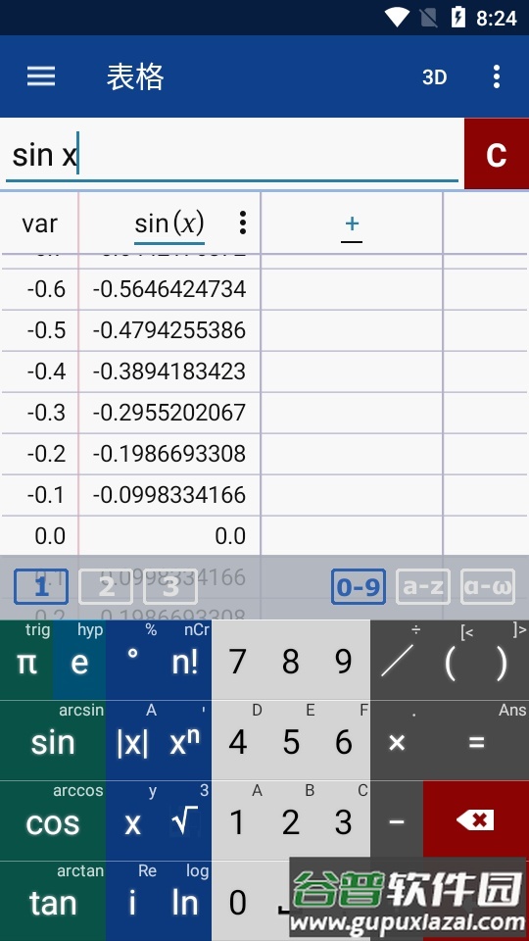The height and width of the screenshot is (941, 529).
Task: Switch to keyboard page 1
Action: pos(41,587)
